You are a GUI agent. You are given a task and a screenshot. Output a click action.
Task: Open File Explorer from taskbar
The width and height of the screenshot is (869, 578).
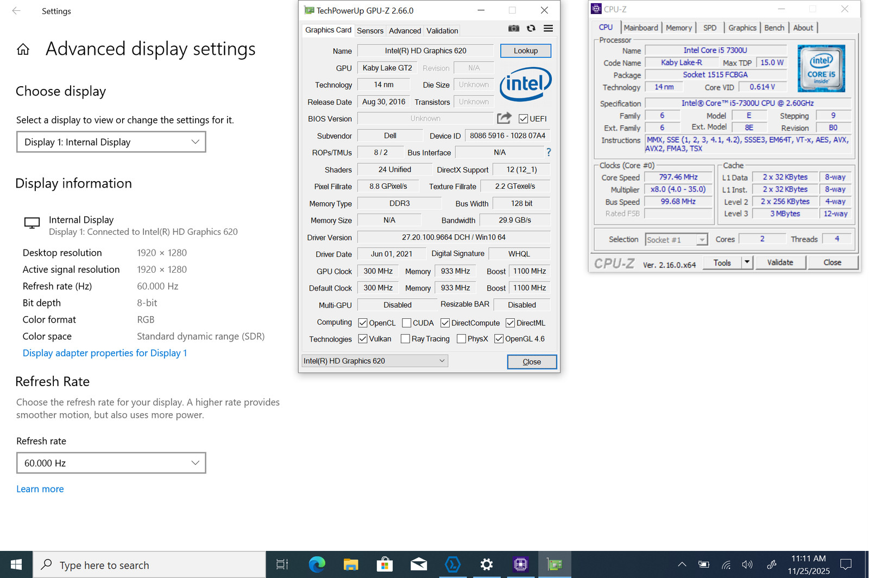point(351,564)
